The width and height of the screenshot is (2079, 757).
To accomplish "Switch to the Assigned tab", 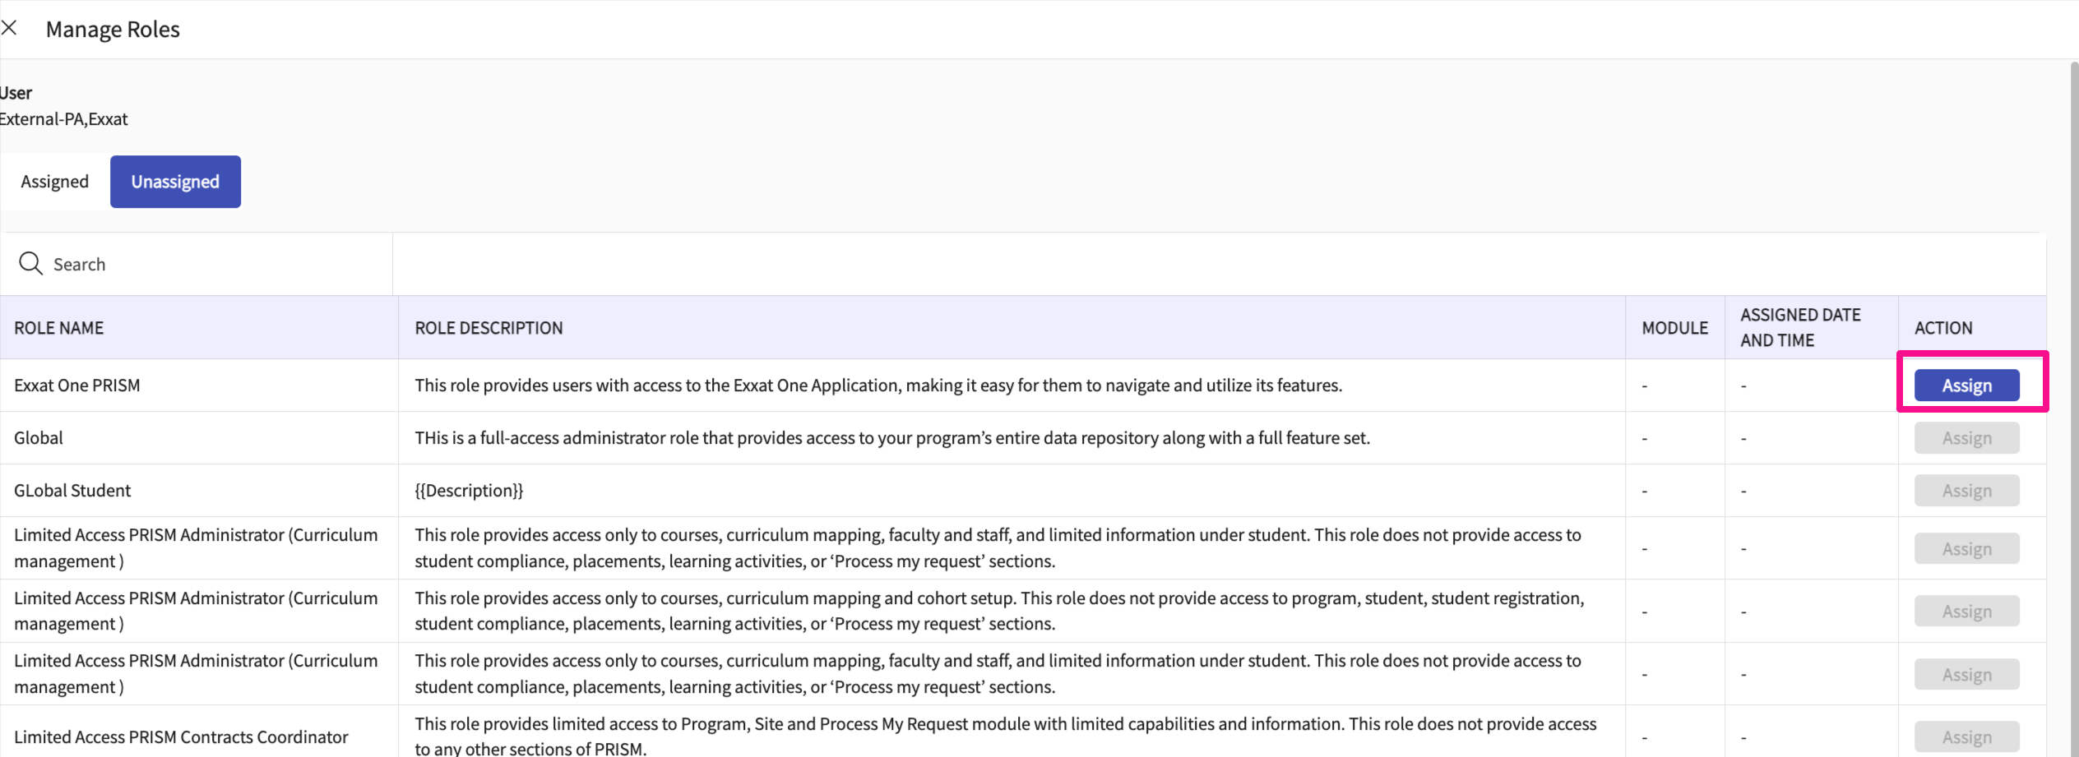I will (54, 182).
